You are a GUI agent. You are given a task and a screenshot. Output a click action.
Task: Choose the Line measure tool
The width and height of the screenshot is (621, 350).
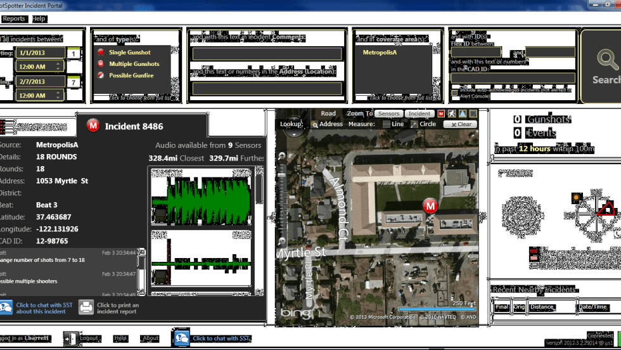387,124
